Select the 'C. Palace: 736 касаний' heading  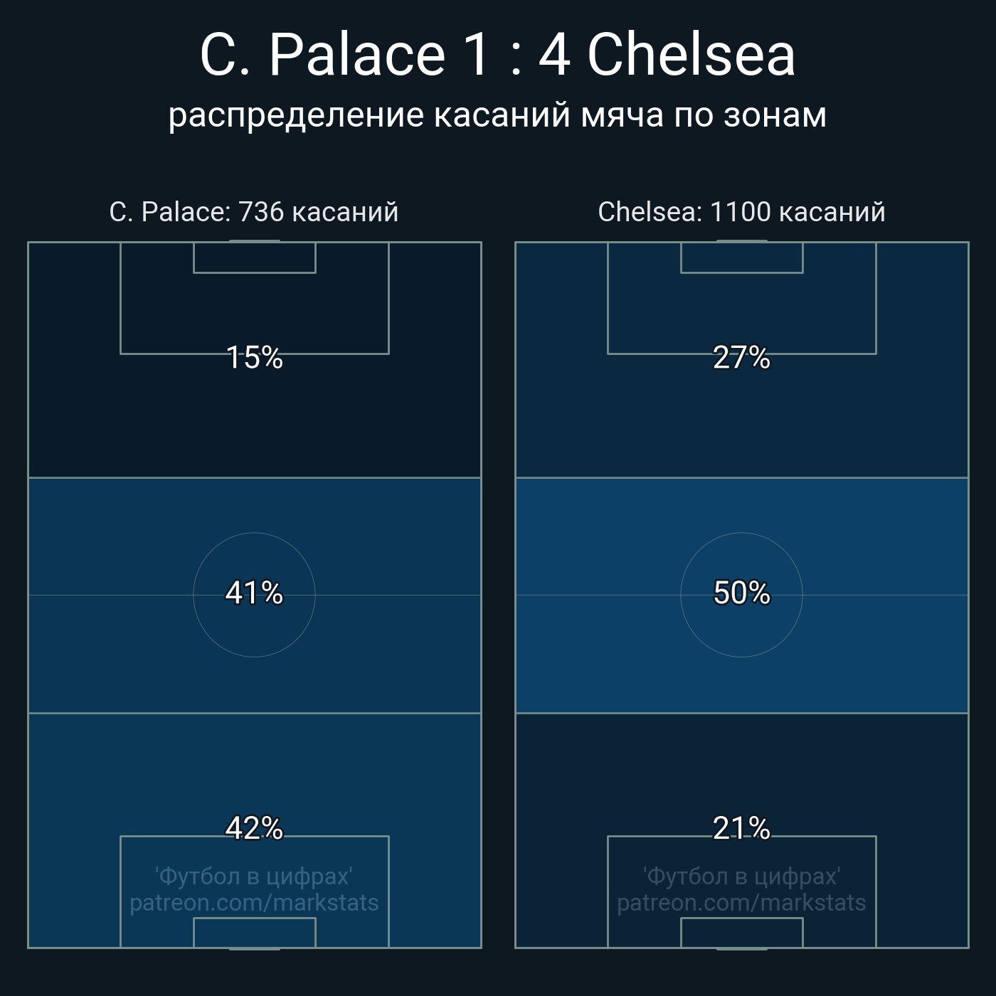click(x=254, y=212)
